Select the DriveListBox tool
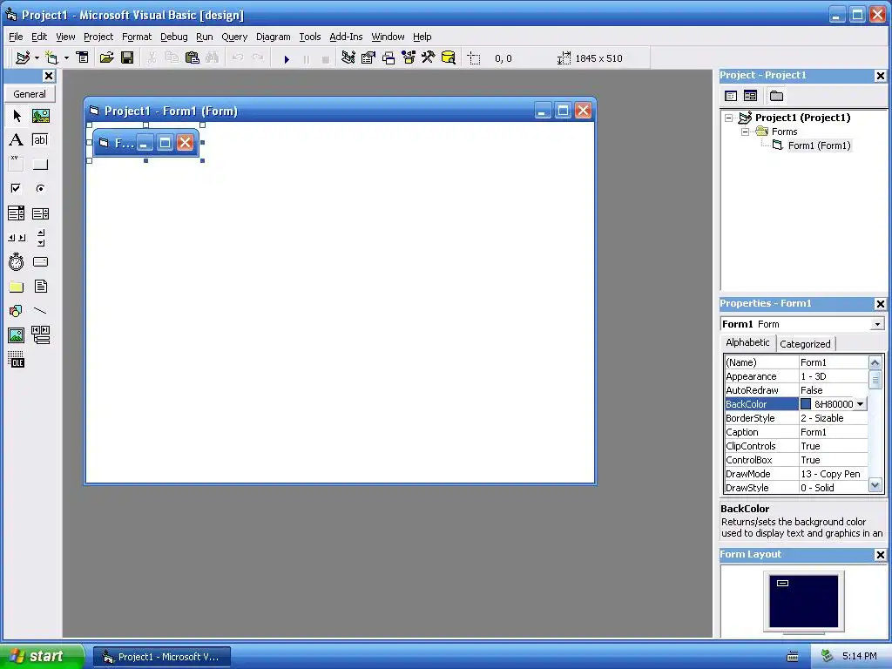The width and height of the screenshot is (892, 669). 40,262
